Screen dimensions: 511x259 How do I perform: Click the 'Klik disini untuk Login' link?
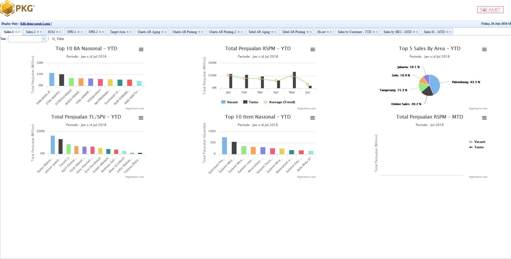[x=36, y=24]
